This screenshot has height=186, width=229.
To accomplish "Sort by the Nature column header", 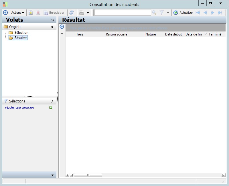I will (151, 34).
